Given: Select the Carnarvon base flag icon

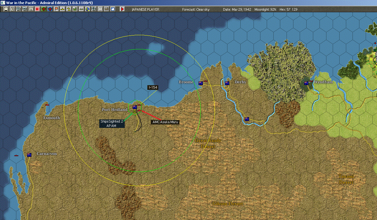Looking at the screenshot, I should 29,155.
